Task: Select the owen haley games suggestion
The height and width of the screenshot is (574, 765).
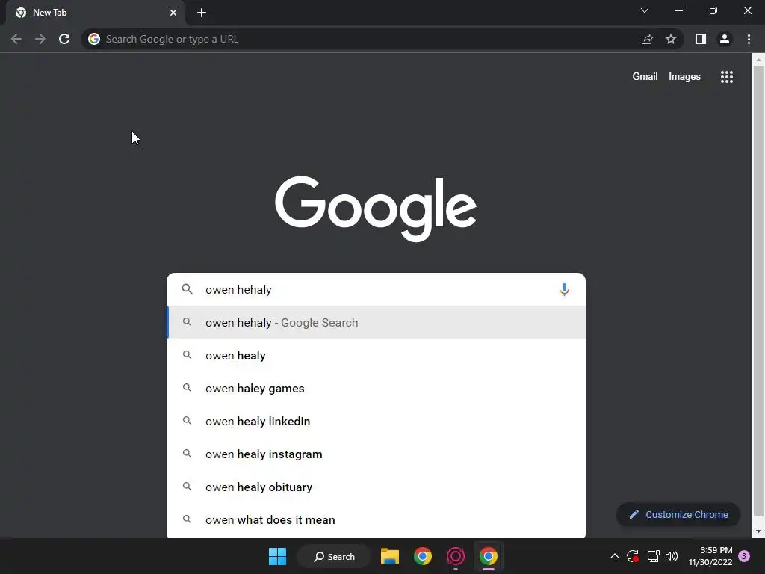Action: (x=377, y=389)
